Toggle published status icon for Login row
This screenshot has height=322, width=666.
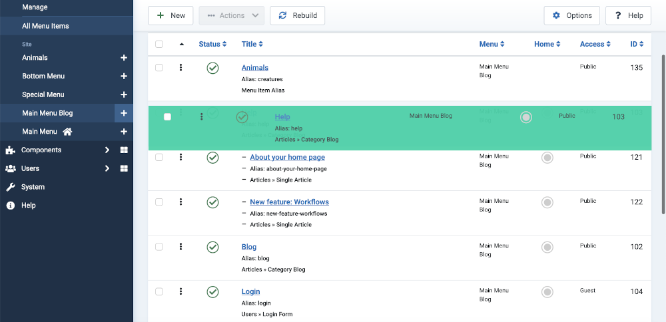tap(212, 291)
